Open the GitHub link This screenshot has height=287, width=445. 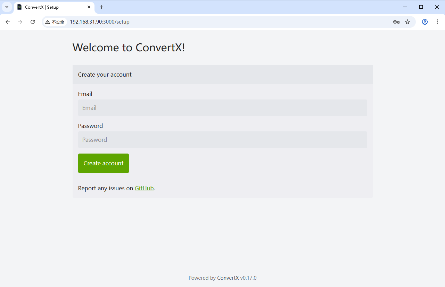coord(144,188)
